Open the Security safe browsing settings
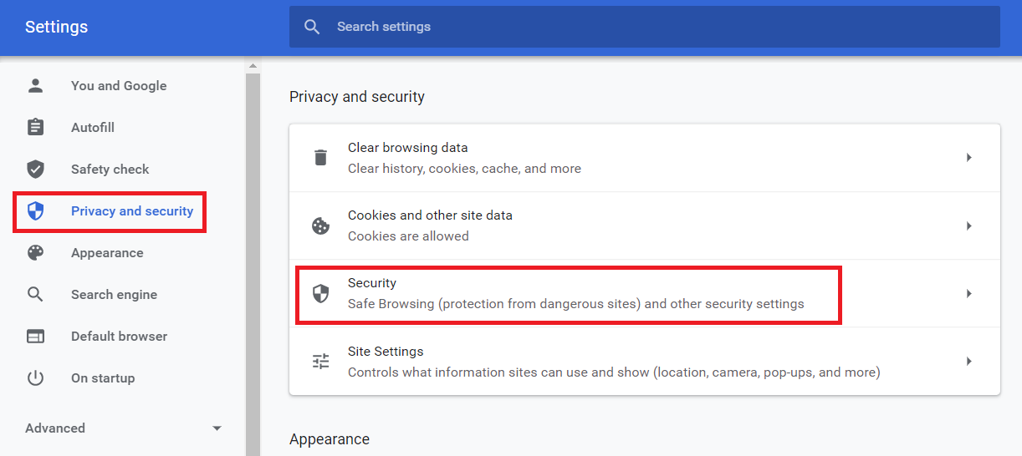Image resolution: width=1022 pixels, height=456 pixels. click(x=575, y=294)
